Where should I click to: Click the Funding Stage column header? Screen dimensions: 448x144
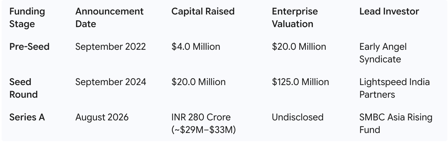pyautogui.click(x=27, y=18)
